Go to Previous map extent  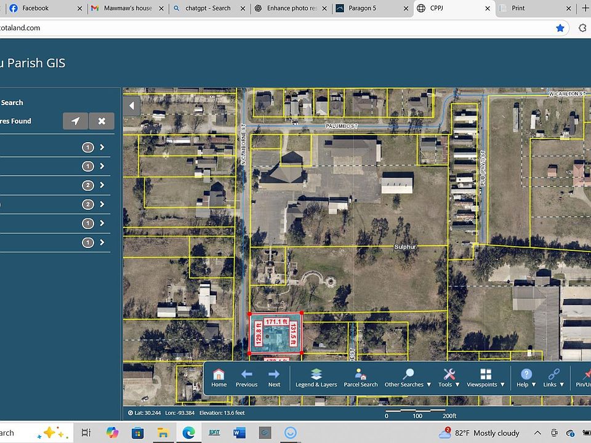[x=246, y=377]
